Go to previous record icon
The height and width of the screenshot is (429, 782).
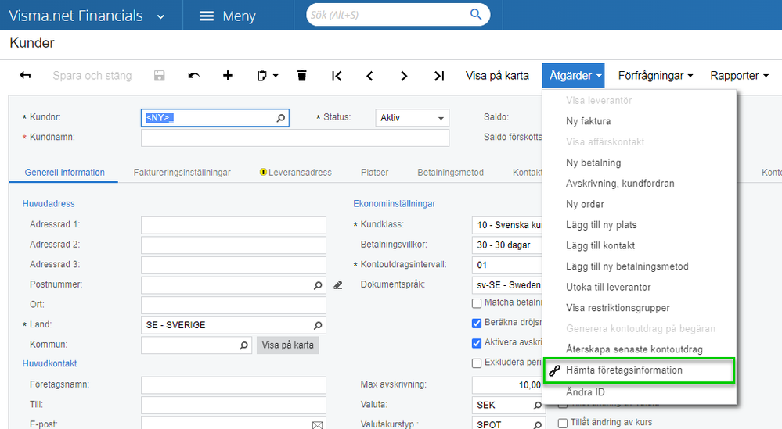(x=369, y=76)
